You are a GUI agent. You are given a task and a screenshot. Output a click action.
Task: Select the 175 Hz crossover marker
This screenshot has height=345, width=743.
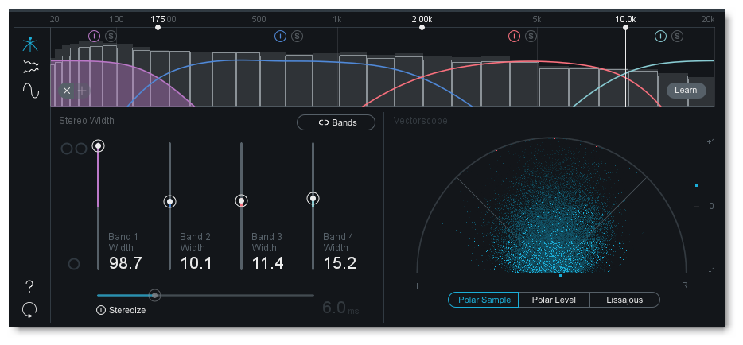click(x=158, y=28)
